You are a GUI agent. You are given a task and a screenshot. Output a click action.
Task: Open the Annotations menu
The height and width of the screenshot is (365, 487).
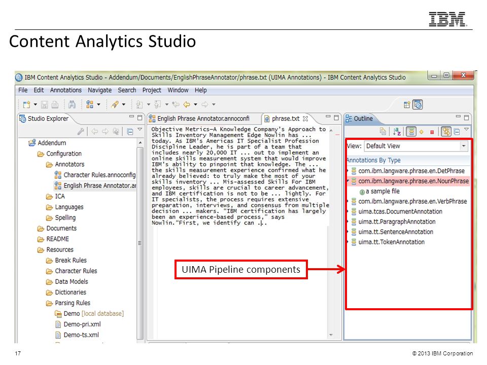pyautogui.click(x=65, y=90)
